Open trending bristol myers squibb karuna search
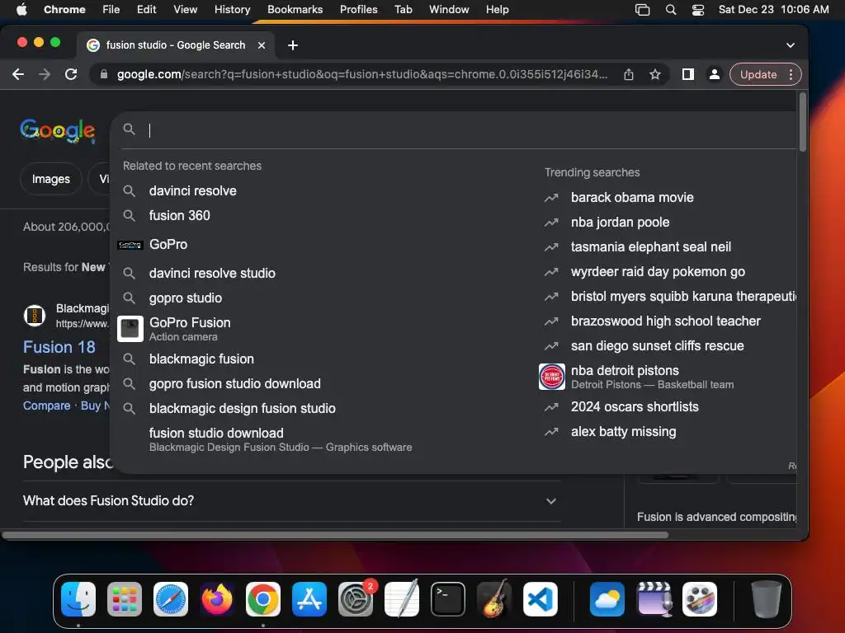Viewport: 845px width, 633px height. tap(682, 297)
